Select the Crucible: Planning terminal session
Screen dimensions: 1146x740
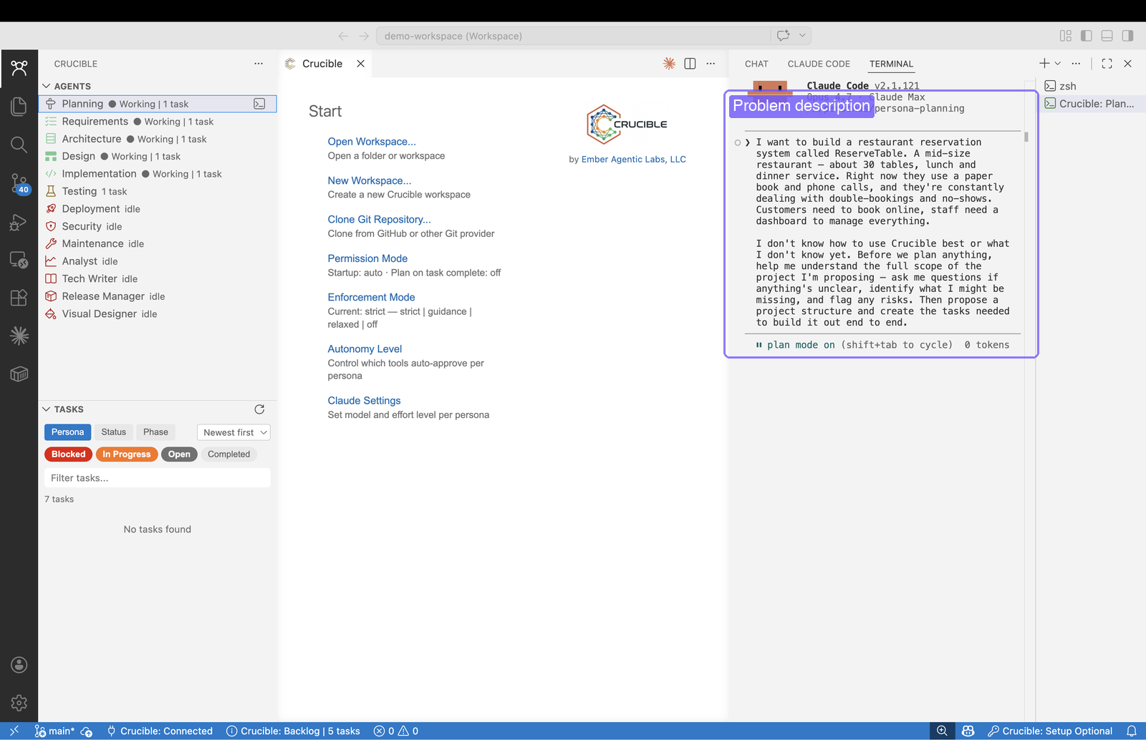[1089, 103]
